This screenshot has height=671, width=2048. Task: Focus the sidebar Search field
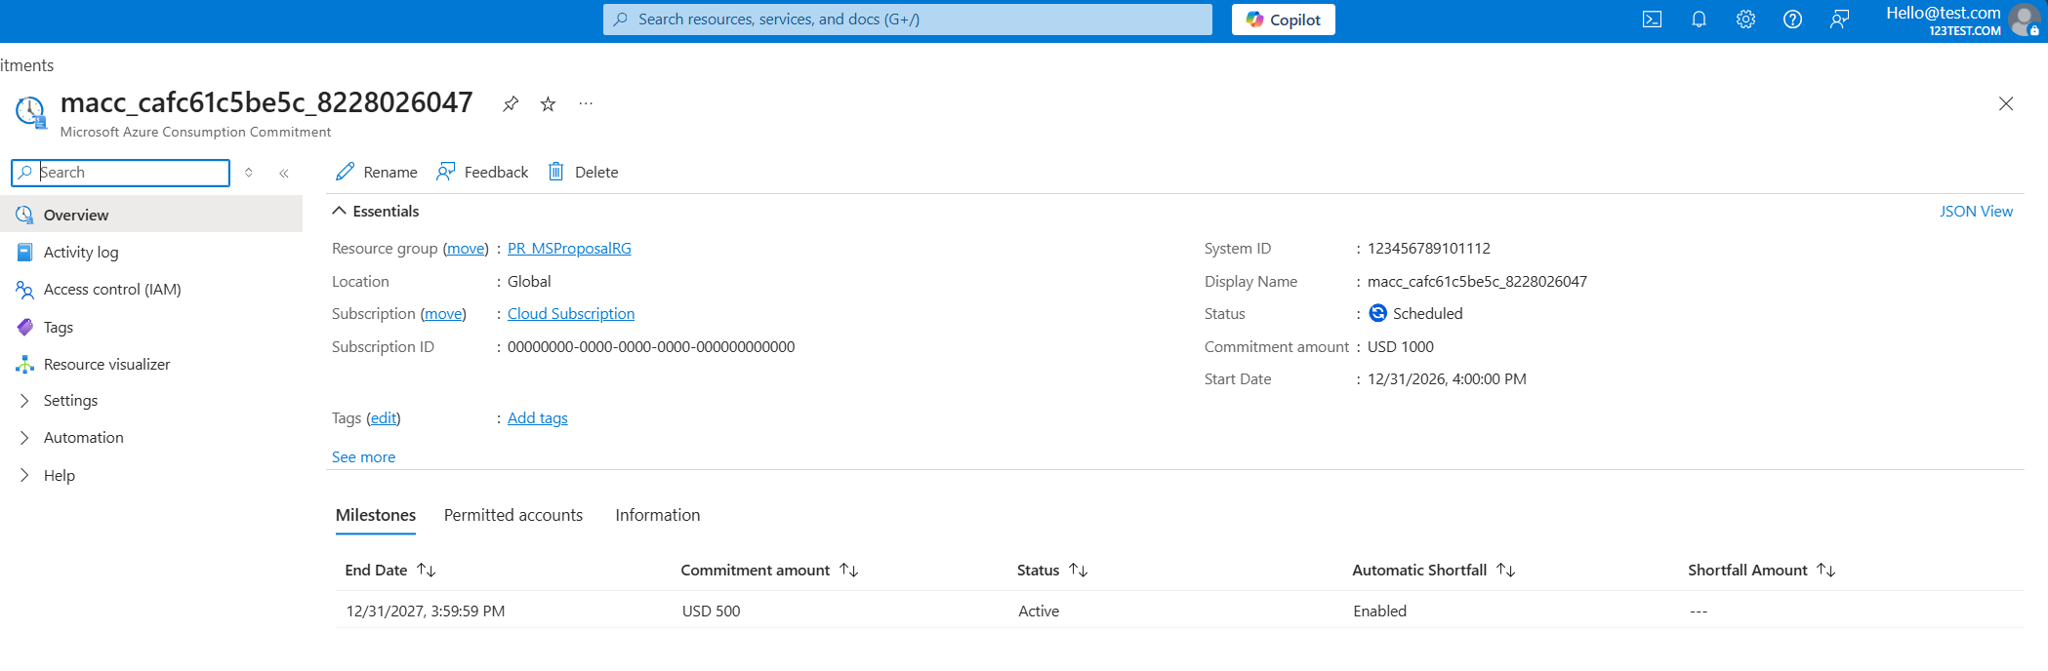coord(120,173)
